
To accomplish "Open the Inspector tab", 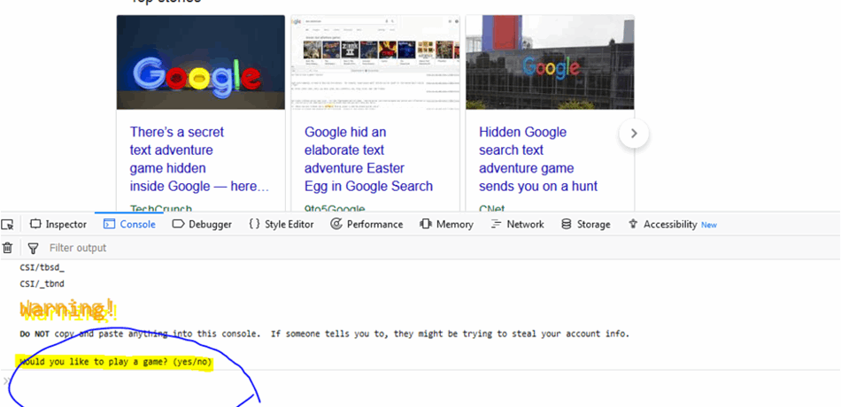I will click(58, 224).
